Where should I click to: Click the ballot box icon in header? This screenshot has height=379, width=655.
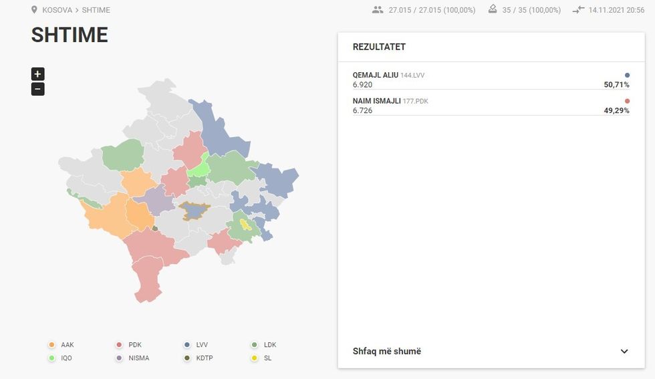493,9
